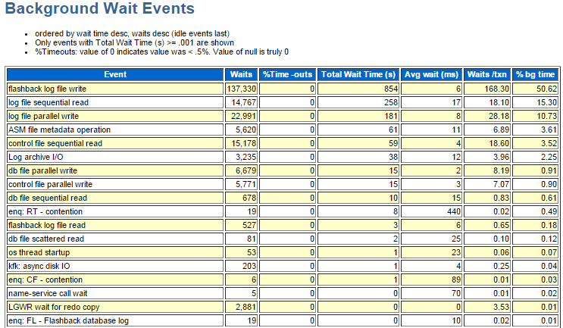
Task: Click the 'Only events with Total Wait Time' note
Action: pyautogui.click(x=134, y=42)
